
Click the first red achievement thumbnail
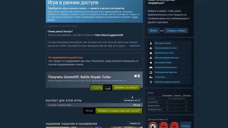(153, 125)
